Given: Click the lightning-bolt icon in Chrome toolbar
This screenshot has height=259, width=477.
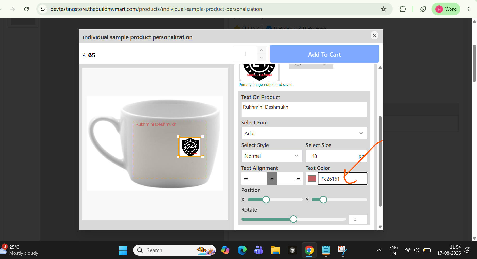Looking at the screenshot, I should pyautogui.click(x=423, y=9).
